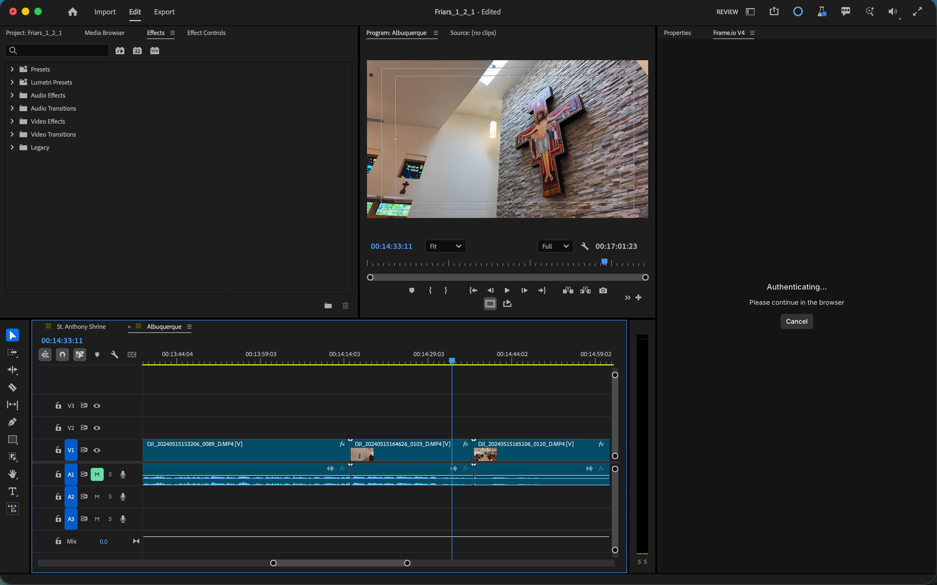Expand the Lumetri Presets folder
The width and height of the screenshot is (937, 585).
12,82
